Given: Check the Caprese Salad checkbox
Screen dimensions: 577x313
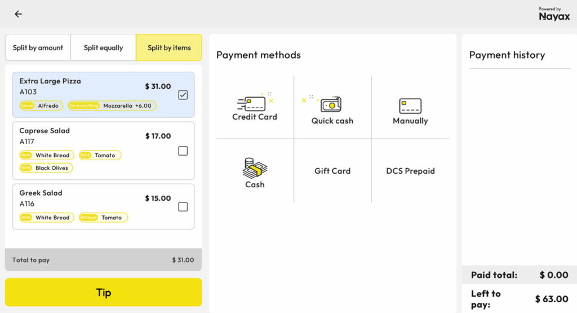Looking at the screenshot, I should (183, 151).
